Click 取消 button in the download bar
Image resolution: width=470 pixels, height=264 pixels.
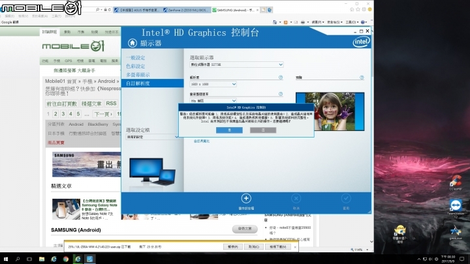point(254,247)
